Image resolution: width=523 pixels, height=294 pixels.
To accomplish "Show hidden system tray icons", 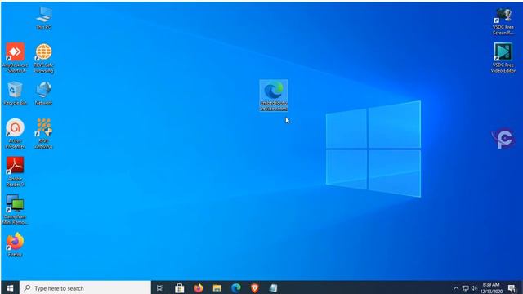I will point(456,288).
